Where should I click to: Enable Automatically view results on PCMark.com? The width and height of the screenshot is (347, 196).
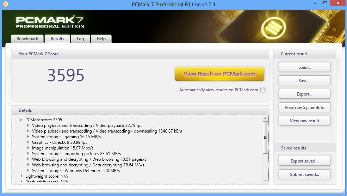pos(262,90)
